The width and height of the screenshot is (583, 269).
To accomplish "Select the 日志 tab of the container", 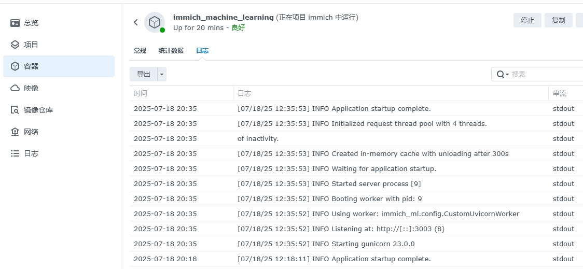I will (202, 51).
